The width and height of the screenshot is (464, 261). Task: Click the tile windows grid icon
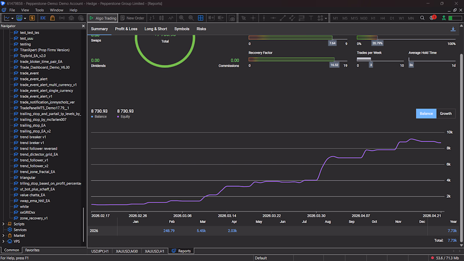[x=201, y=18]
